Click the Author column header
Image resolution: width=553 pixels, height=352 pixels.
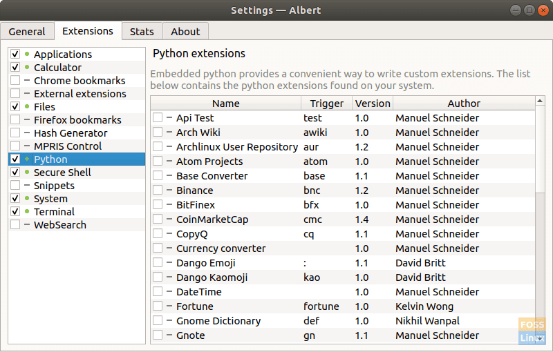[464, 104]
